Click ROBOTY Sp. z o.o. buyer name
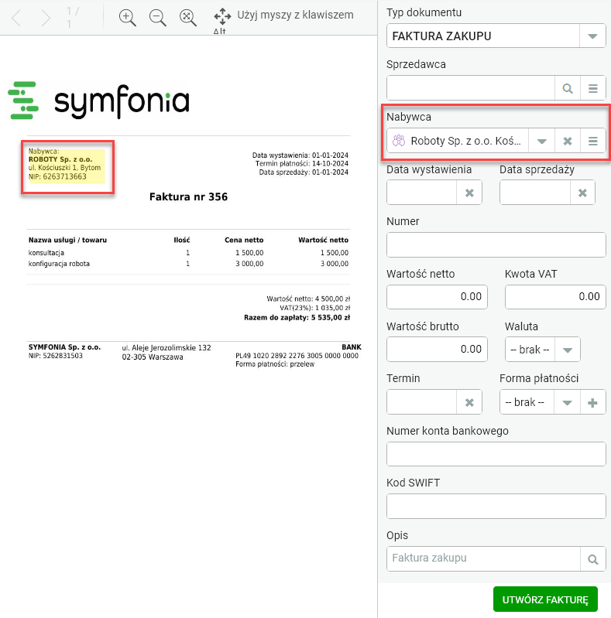This screenshot has height=618, width=611. point(60,159)
